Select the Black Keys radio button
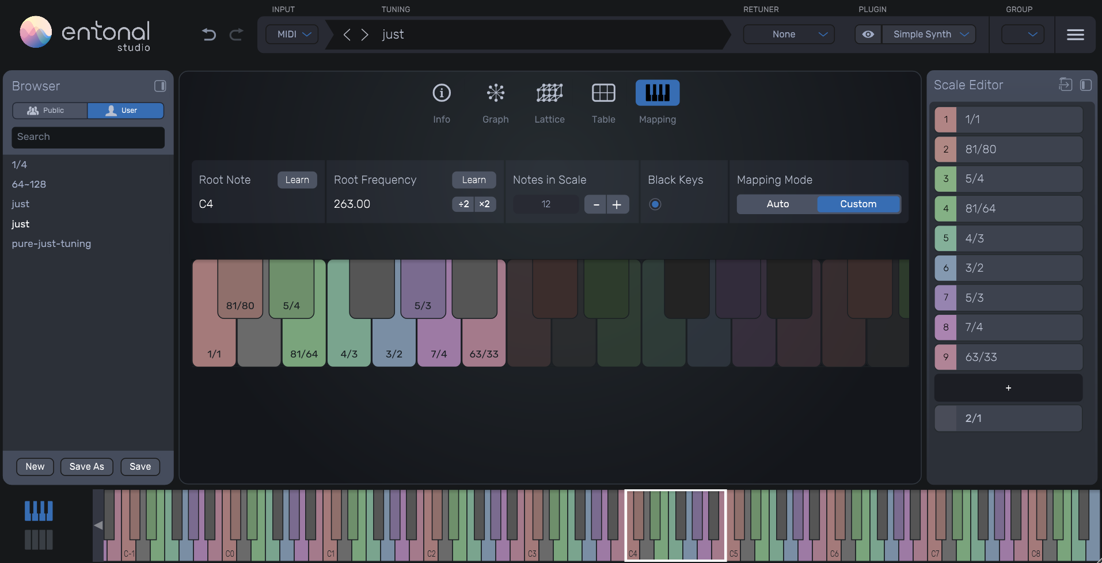 (655, 204)
